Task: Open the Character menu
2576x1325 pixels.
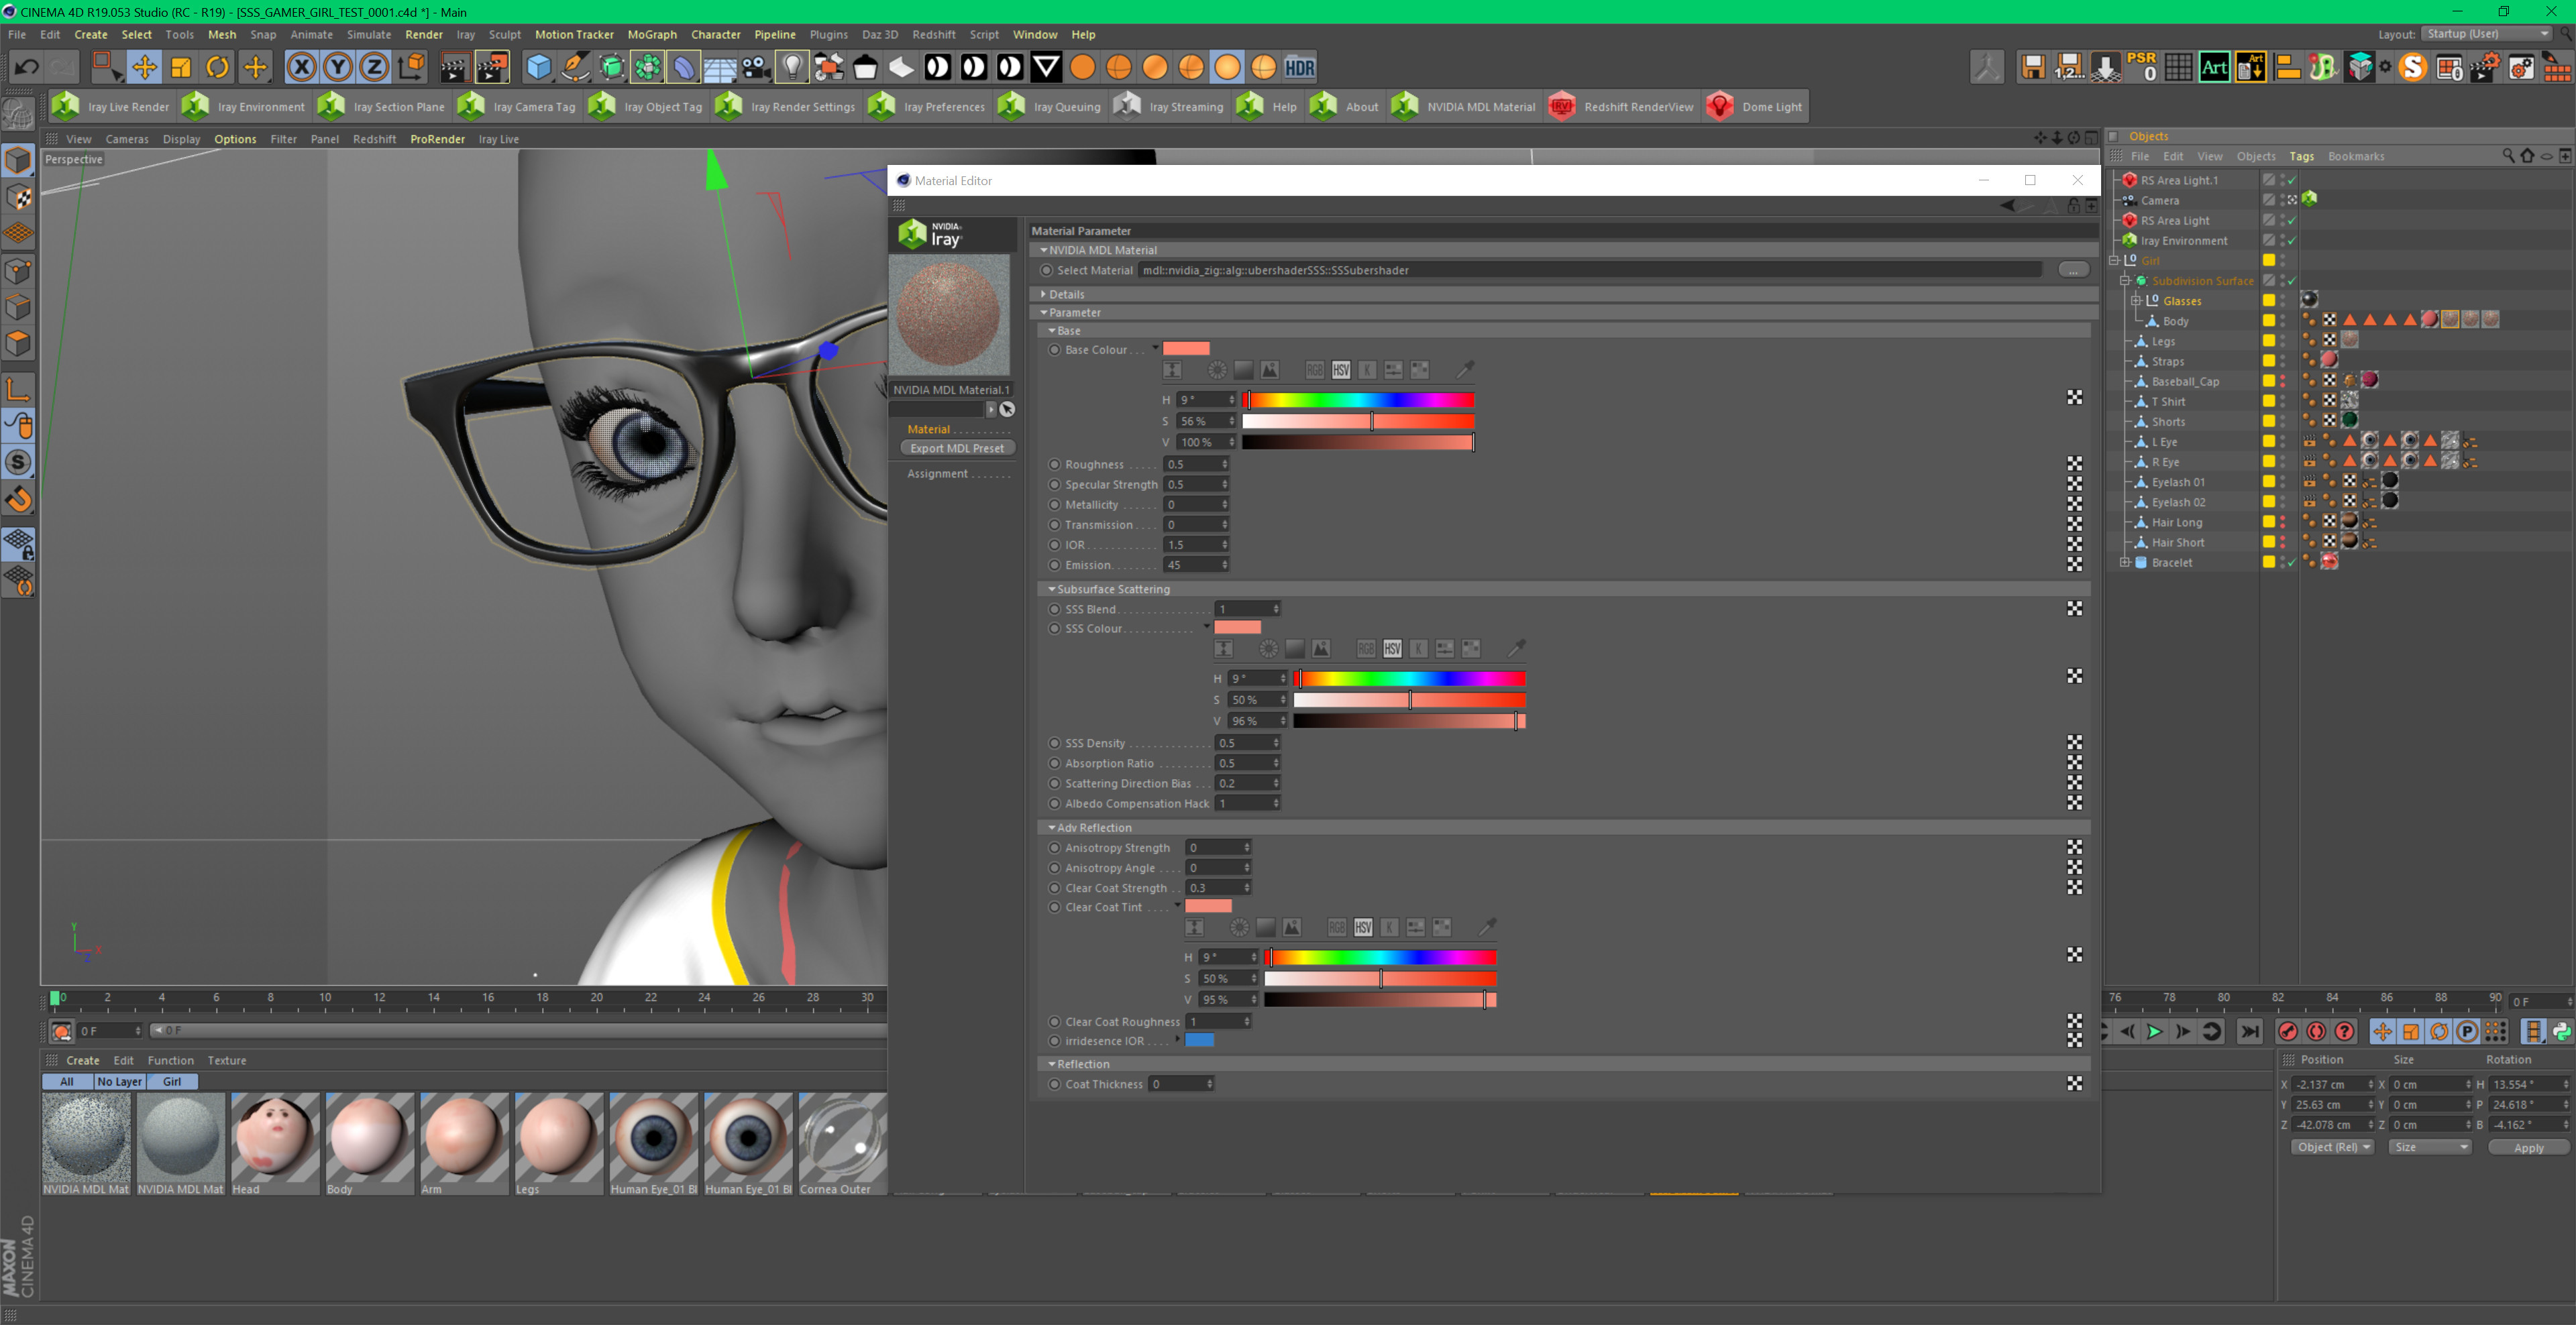Action: point(716,34)
